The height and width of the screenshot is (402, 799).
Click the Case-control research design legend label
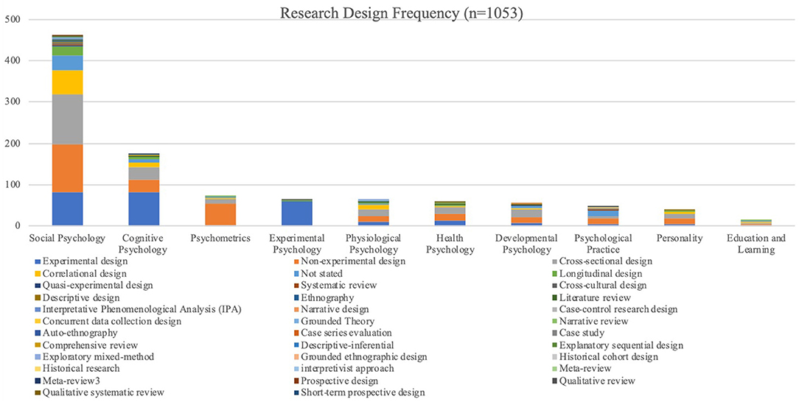(618, 309)
